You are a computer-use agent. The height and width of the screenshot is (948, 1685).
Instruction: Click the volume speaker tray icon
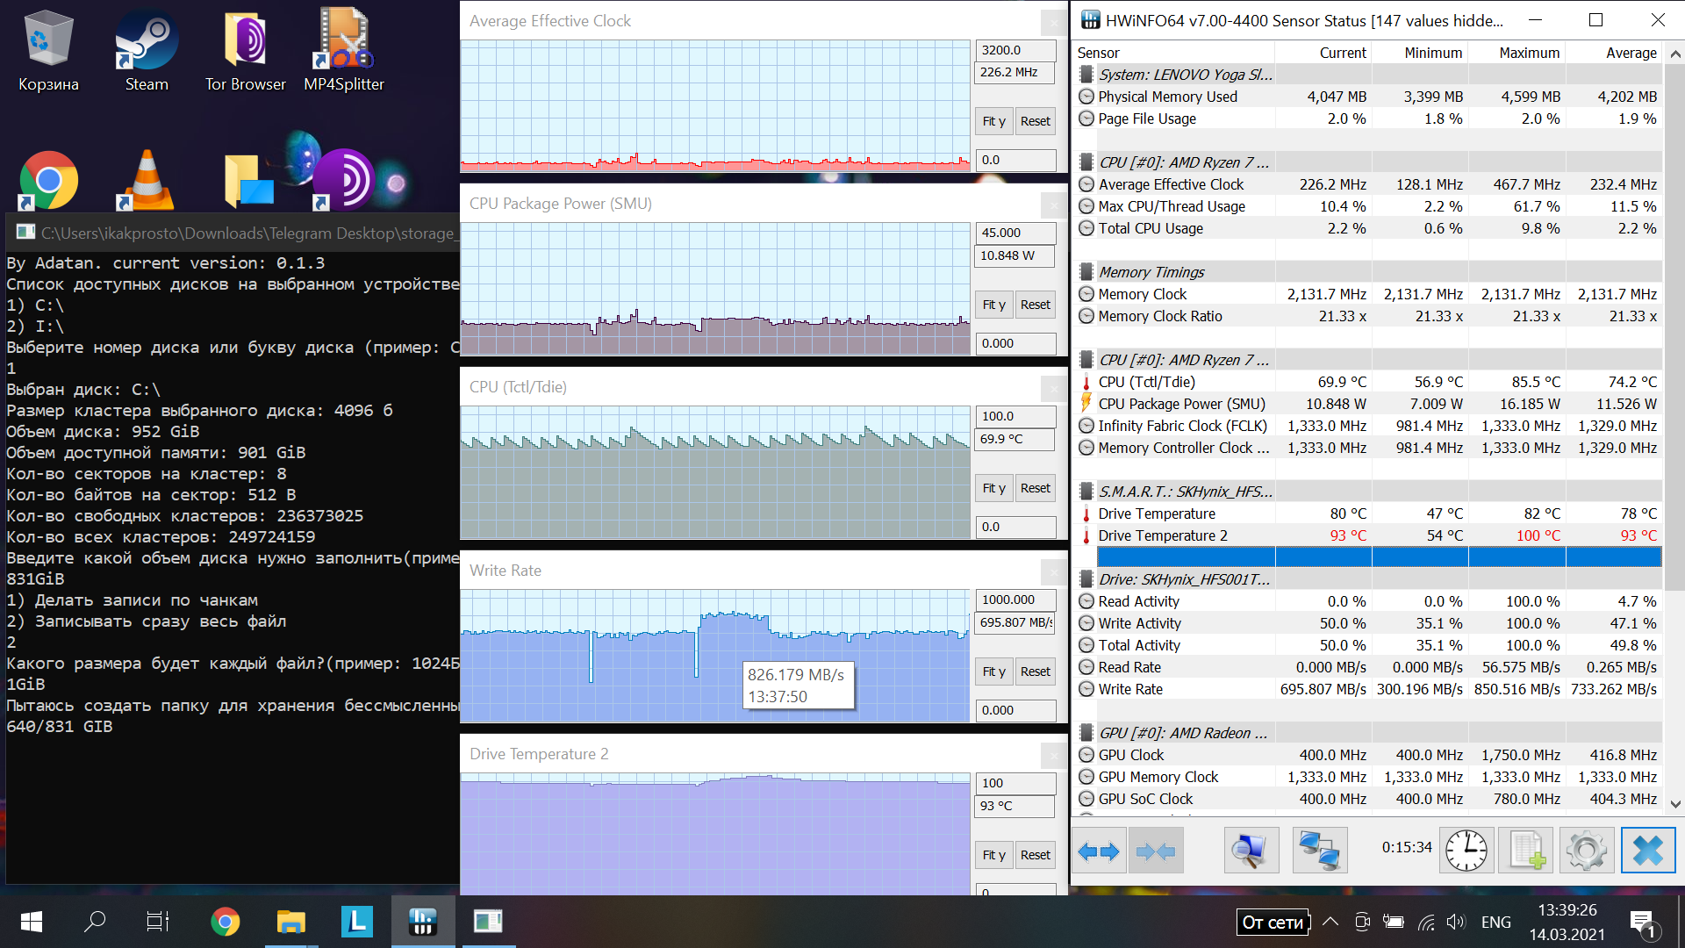tap(1456, 922)
